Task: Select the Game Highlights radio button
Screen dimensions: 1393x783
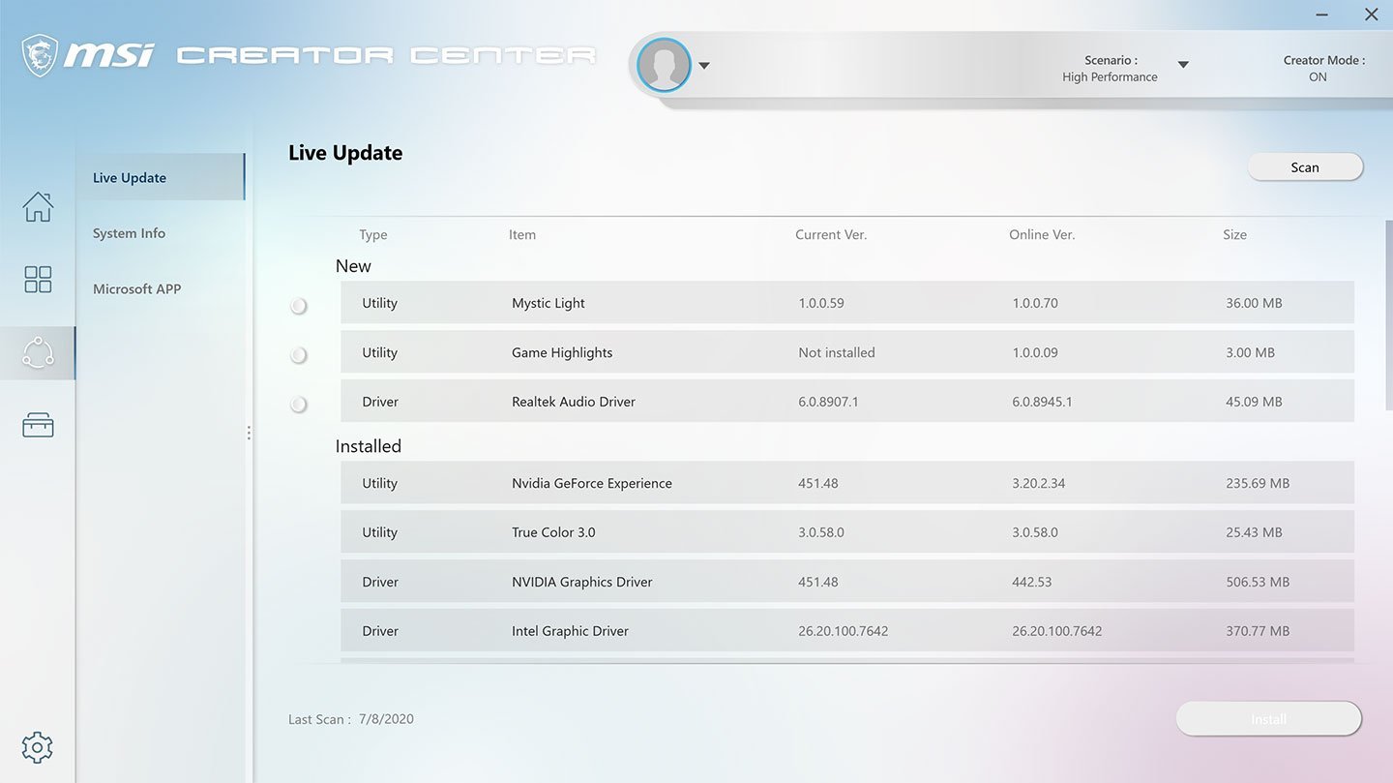Action: 299,355
